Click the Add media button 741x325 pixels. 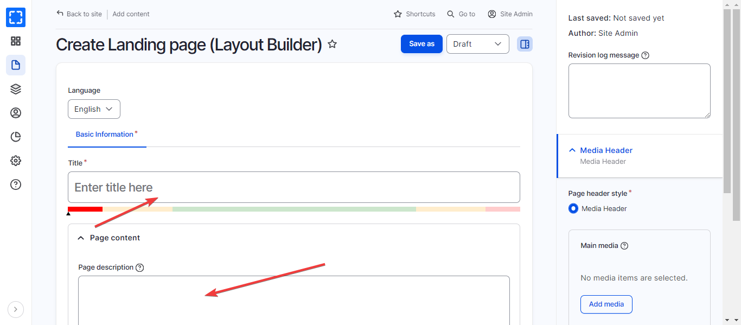click(606, 304)
